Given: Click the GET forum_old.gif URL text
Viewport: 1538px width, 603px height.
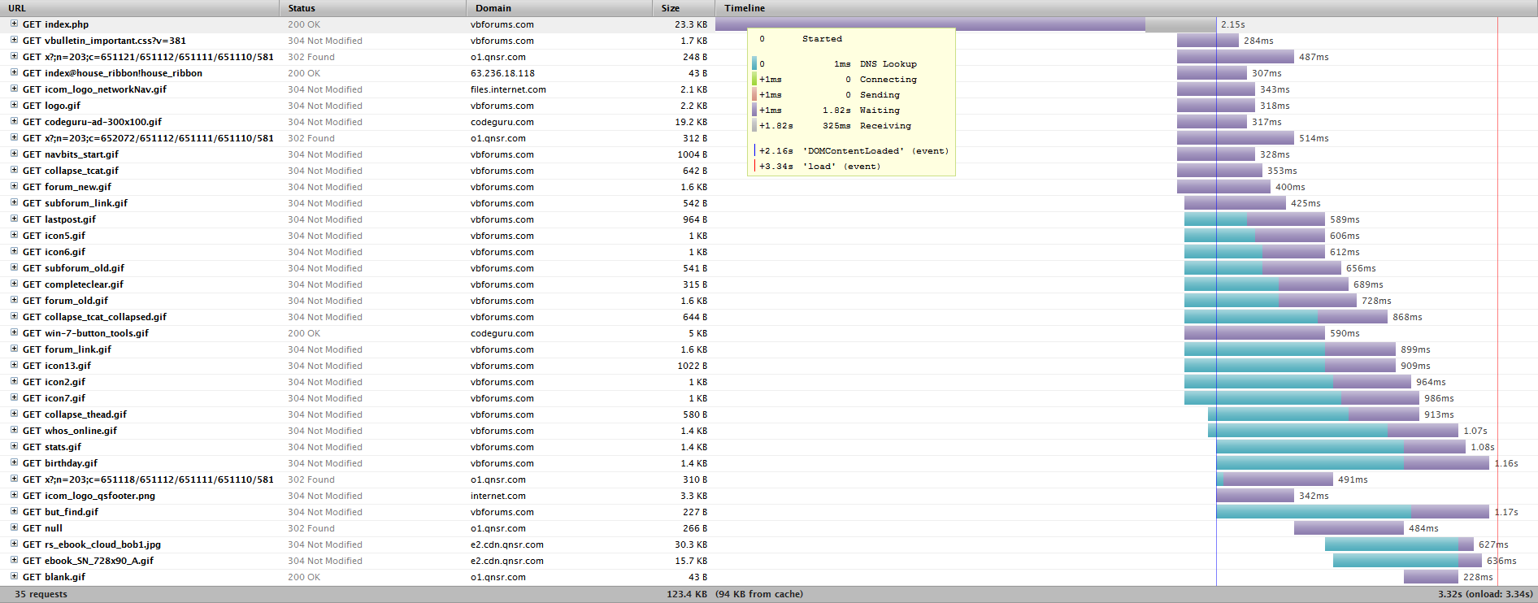Looking at the screenshot, I should click(x=65, y=301).
